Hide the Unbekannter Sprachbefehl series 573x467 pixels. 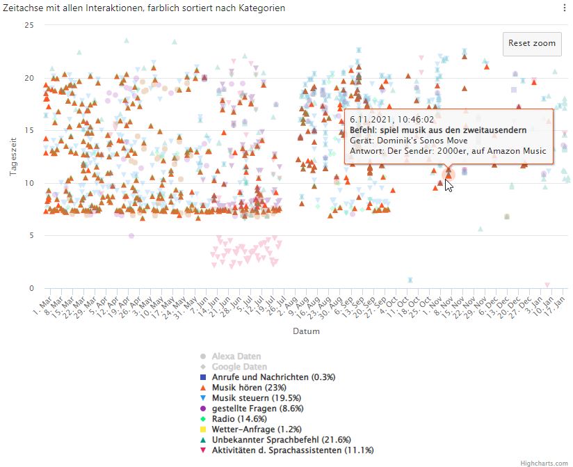click(x=281, y=440)
